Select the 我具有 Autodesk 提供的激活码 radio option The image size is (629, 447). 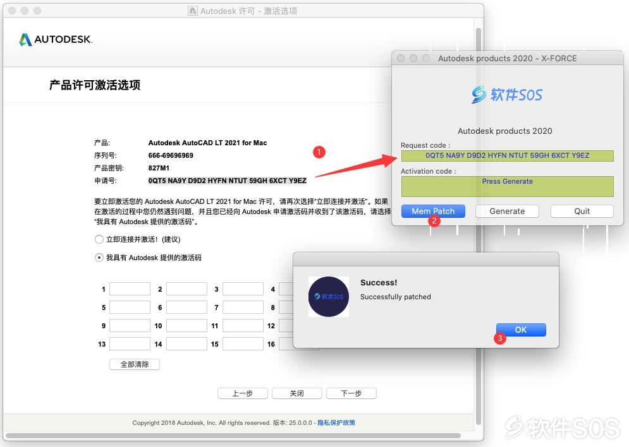pyautogui.click(x=99, y=258)
